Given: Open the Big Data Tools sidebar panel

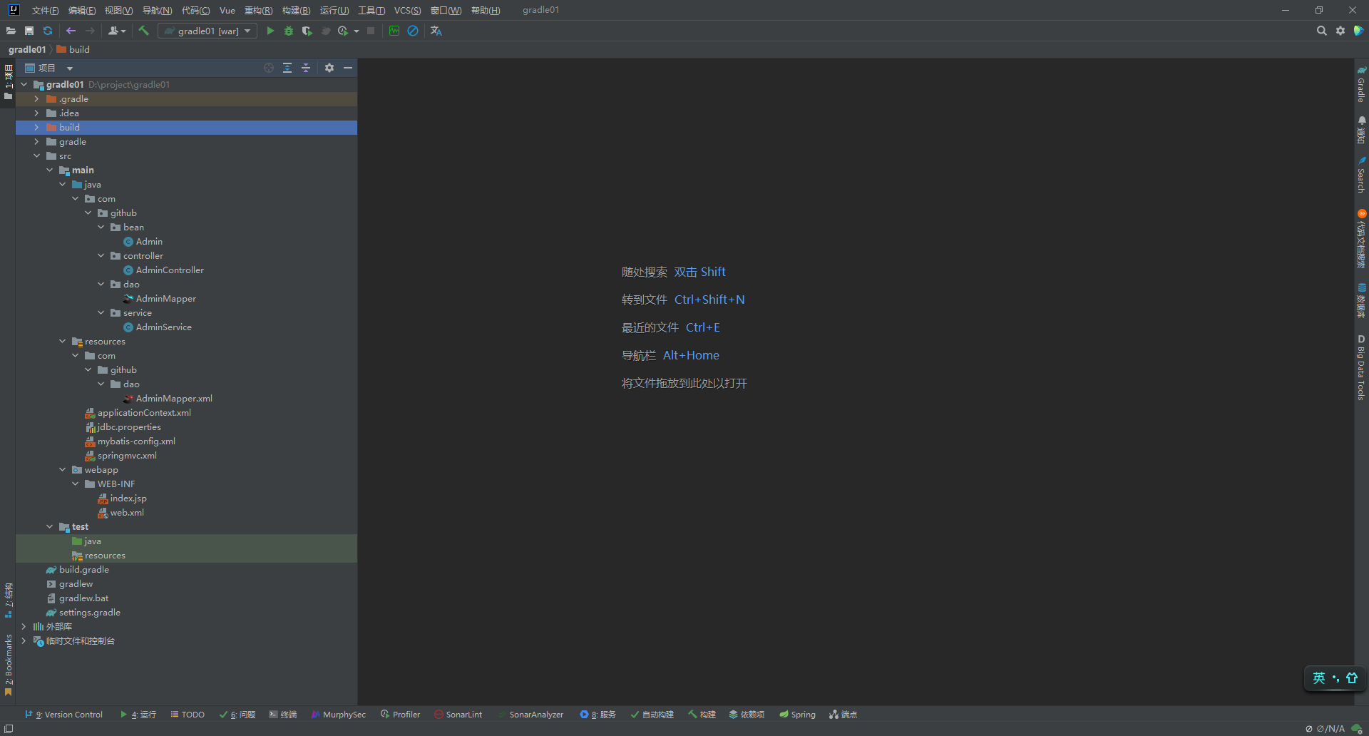Looking at the screenshot, I should [1361, 367].
